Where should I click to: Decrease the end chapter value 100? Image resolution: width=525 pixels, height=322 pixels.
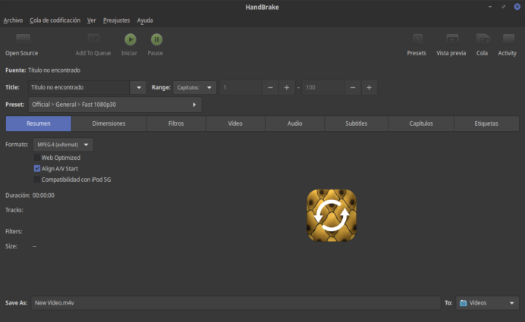tap(353, 88)
